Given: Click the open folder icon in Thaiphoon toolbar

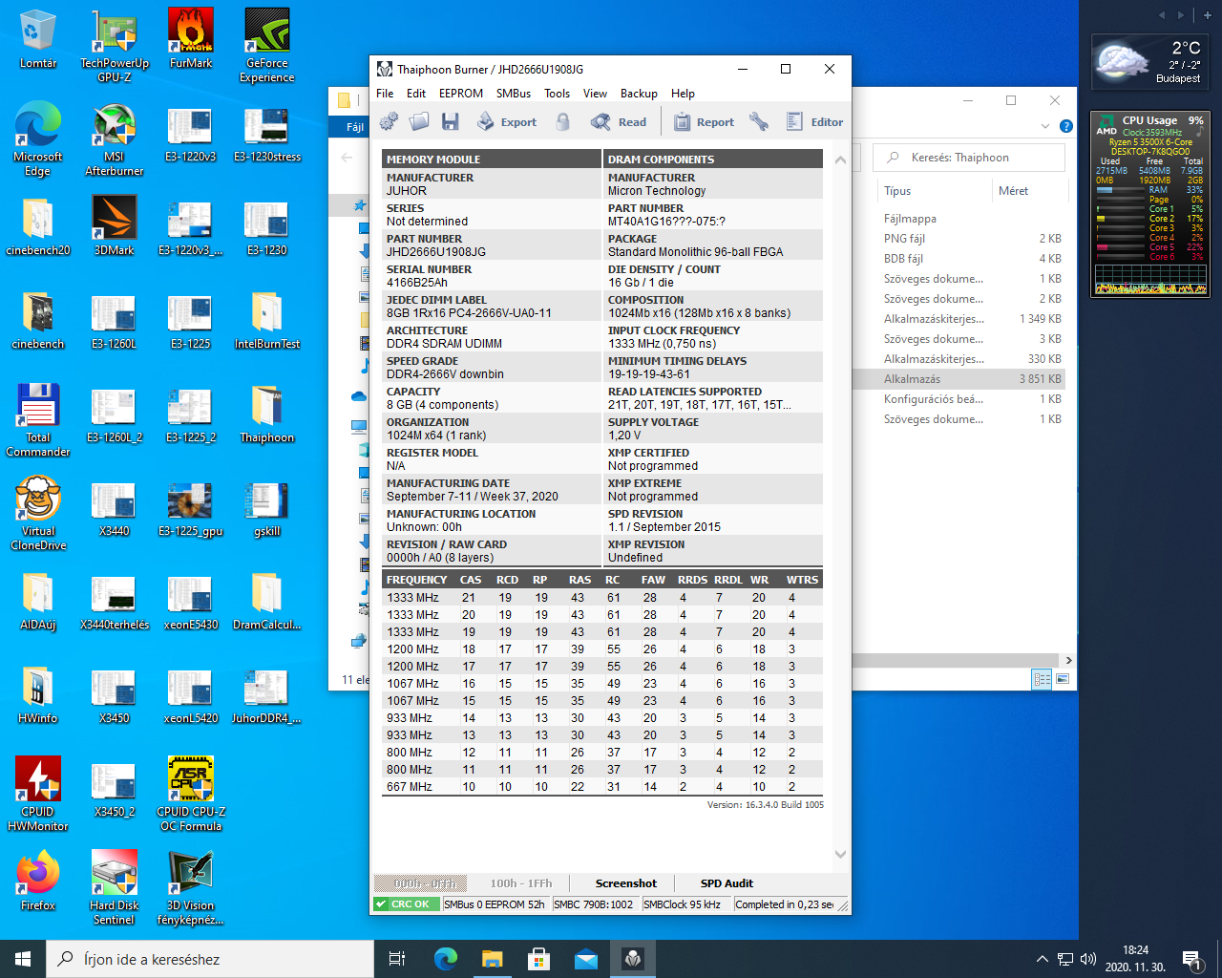Looking at the screenshot, I should coord(419,121).
